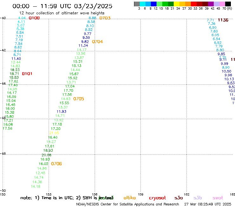
Task: Click the orange time stamp 0703
Action: tap(105, 18)
